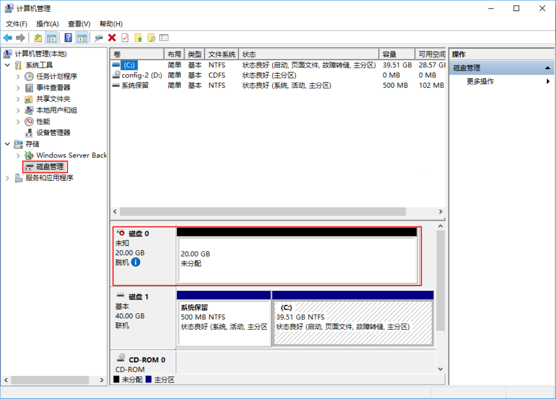Toggle the show/hide action pane icon
The width and height of the screenshot is (556, 399).
(x=82, y=38)
